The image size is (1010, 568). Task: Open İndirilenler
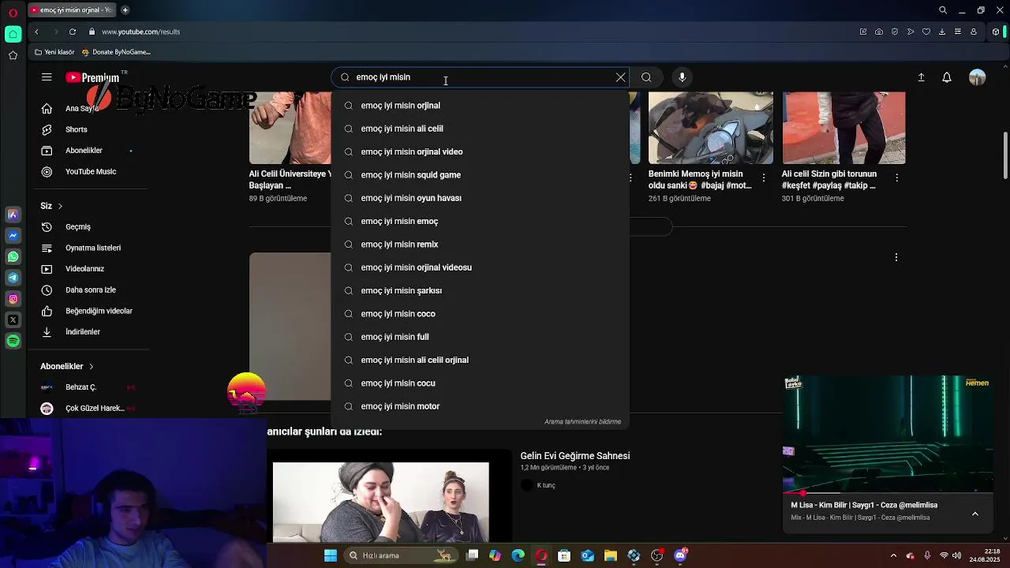[82, 332]
